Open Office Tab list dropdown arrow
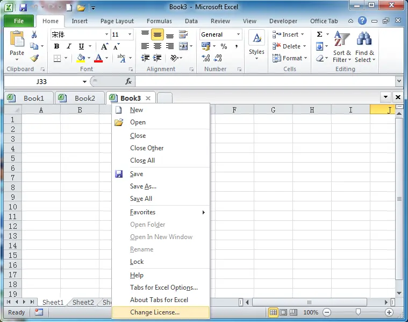The image size is (408, 322). (385, 97)
